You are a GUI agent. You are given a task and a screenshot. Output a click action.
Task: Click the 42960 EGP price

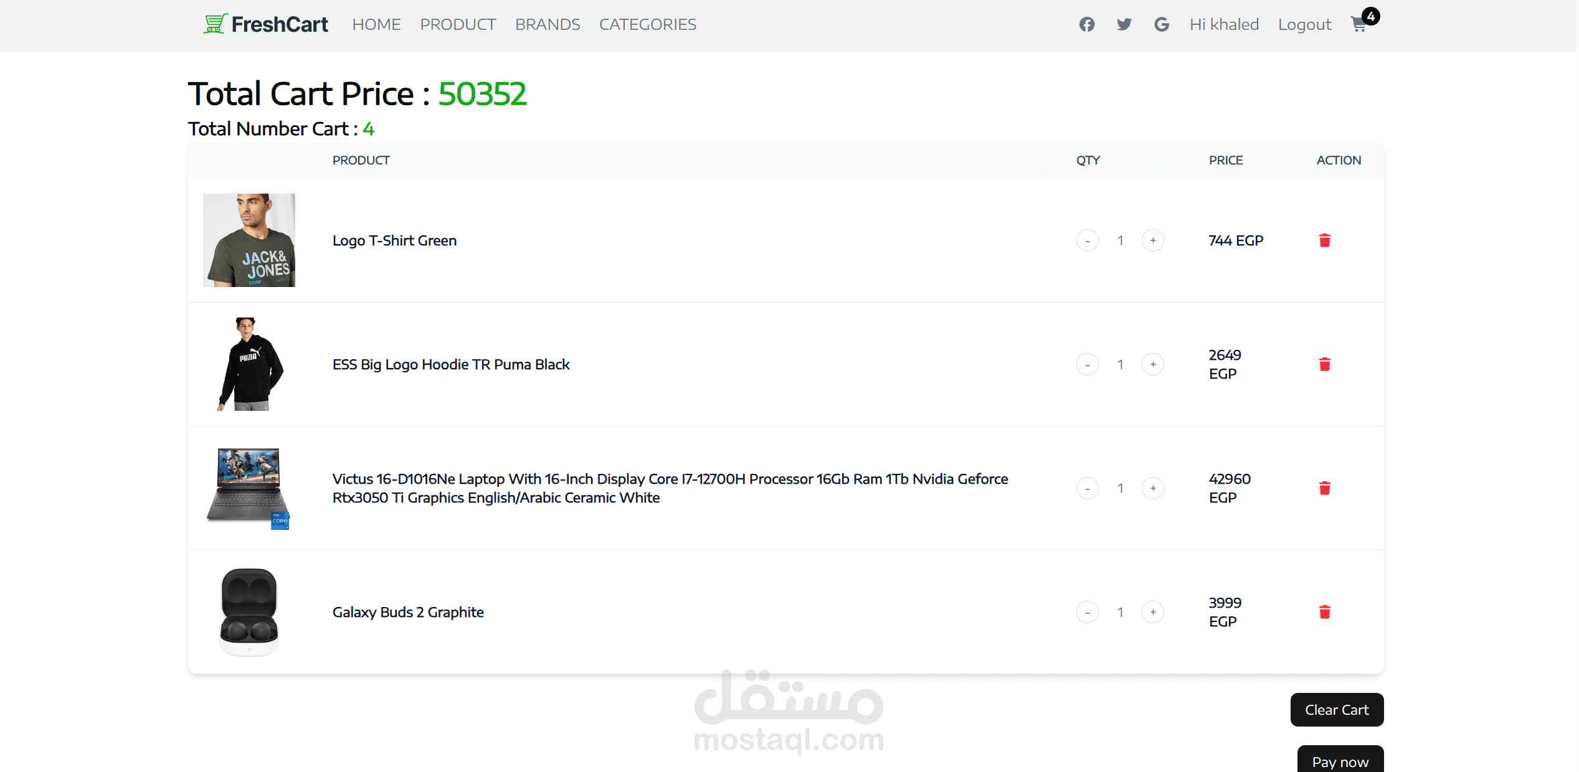tap(1230, 488)
